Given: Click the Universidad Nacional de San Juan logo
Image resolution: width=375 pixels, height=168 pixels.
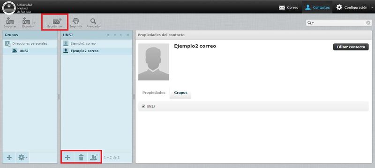Looking at the screenshot, I should coord(17,7).
